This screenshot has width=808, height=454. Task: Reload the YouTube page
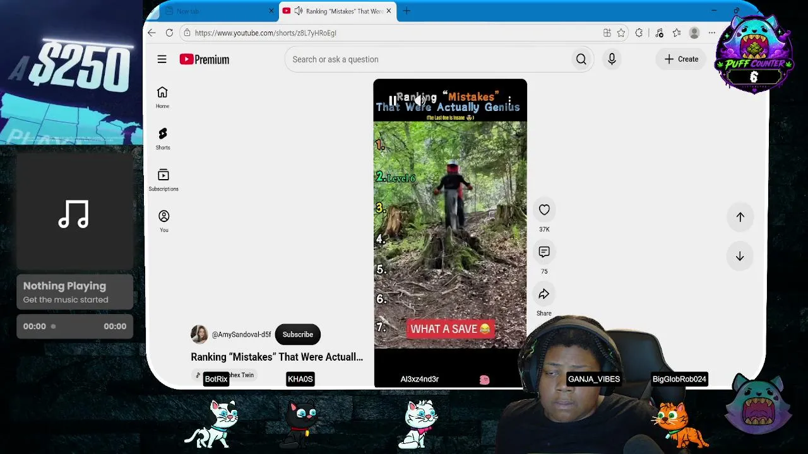point(169,33)
